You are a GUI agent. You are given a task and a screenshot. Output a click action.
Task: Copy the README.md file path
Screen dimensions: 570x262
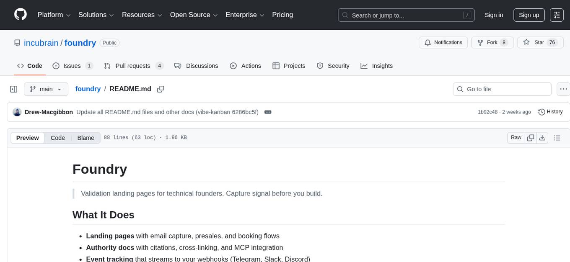161,89
